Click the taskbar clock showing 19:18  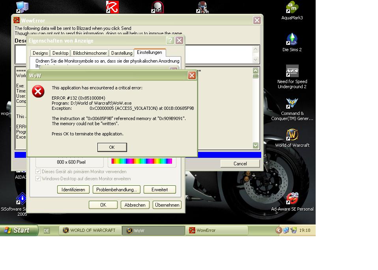[x=305, y=230]
